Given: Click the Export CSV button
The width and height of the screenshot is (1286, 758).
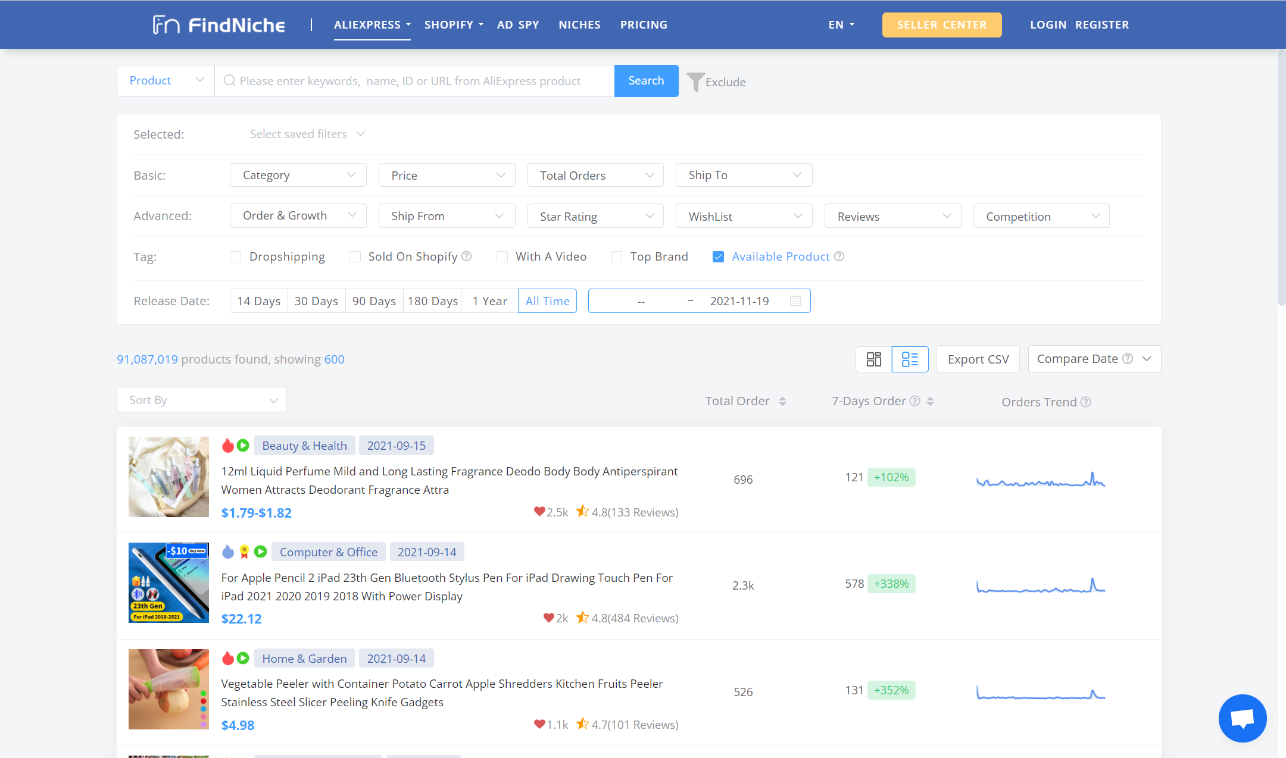Looking at the screenshot, I should click(978, 359).
